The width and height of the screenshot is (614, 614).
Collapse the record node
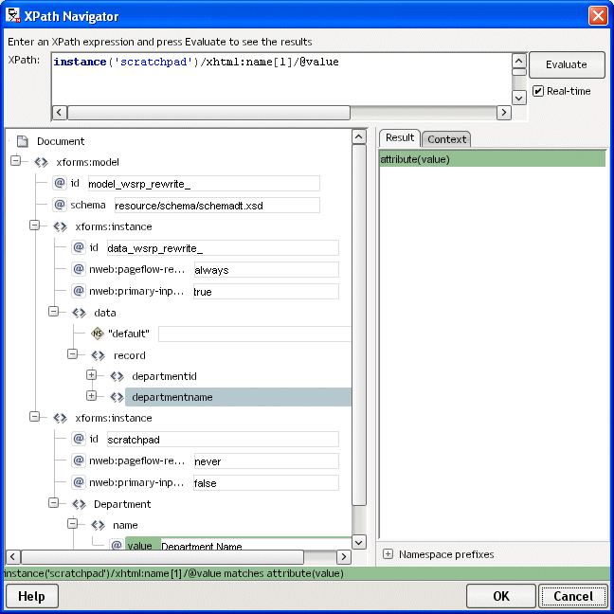click(72, 354)
